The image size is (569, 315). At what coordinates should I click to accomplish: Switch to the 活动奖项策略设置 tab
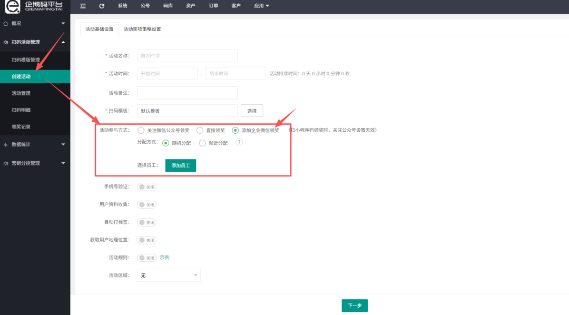point(142,29)
